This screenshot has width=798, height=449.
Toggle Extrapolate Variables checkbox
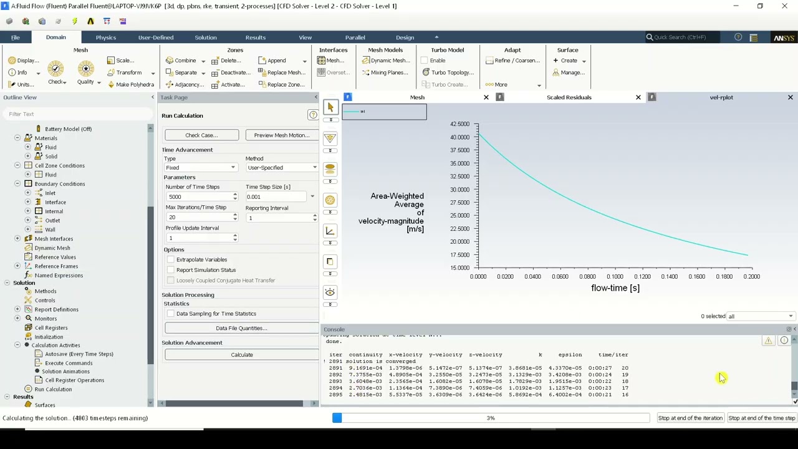171,259
